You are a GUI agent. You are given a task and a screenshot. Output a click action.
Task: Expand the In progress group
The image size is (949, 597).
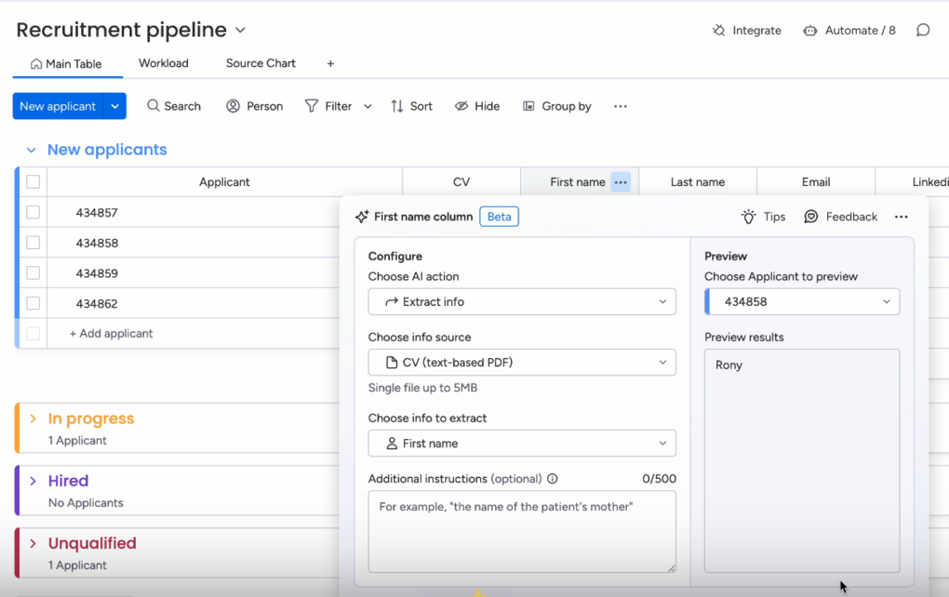[x=33, y=418]
